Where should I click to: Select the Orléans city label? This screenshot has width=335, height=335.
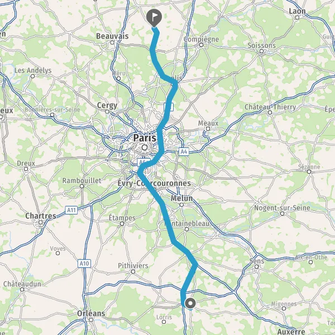click(x=91, y=313)
